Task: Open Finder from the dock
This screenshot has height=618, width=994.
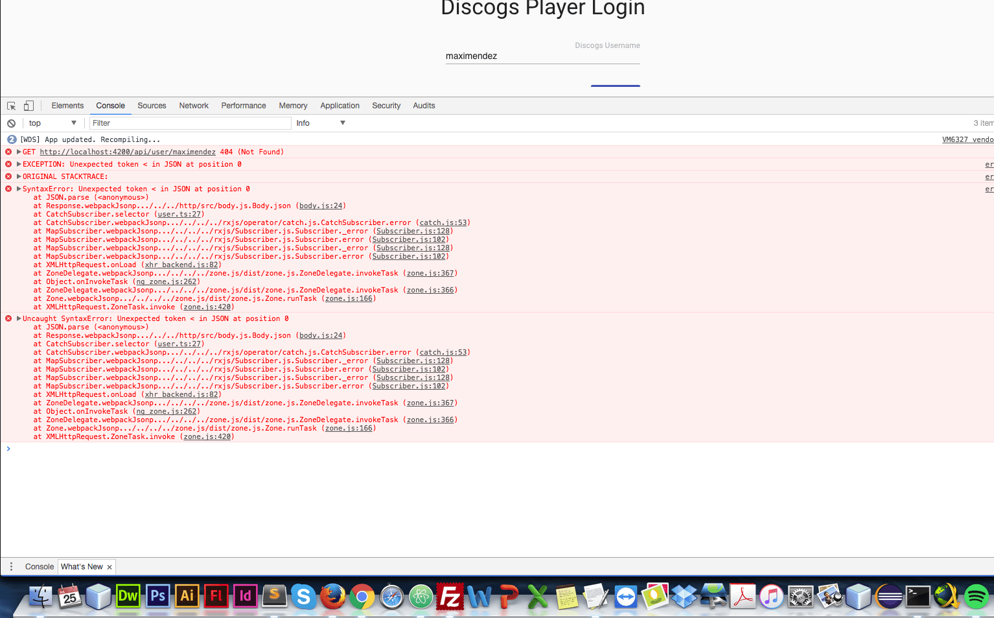Action: tap(40, 597)
